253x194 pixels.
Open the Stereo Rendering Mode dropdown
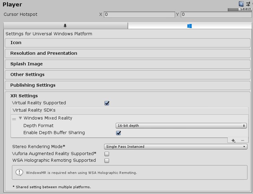(x=175, y=147)
